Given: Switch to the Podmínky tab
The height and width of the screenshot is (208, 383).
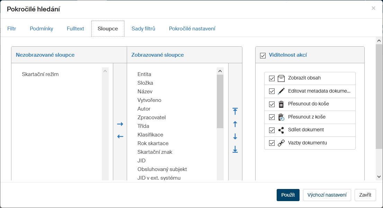Looking at the screenshot, I should click(42, 29).
